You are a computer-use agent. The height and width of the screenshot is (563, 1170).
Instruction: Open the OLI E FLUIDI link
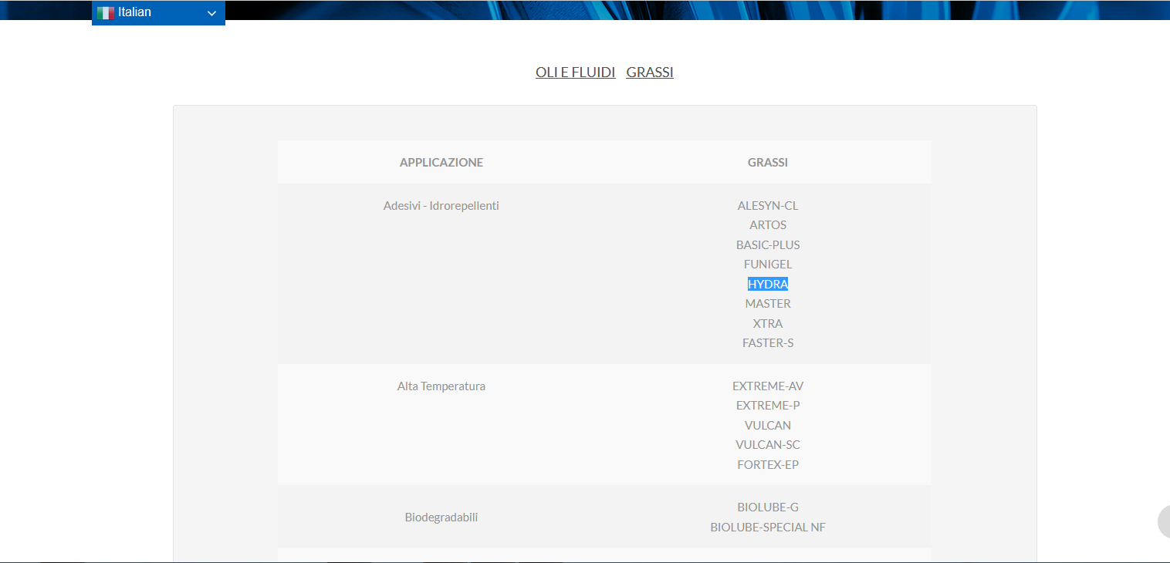[x=575, y=72]
